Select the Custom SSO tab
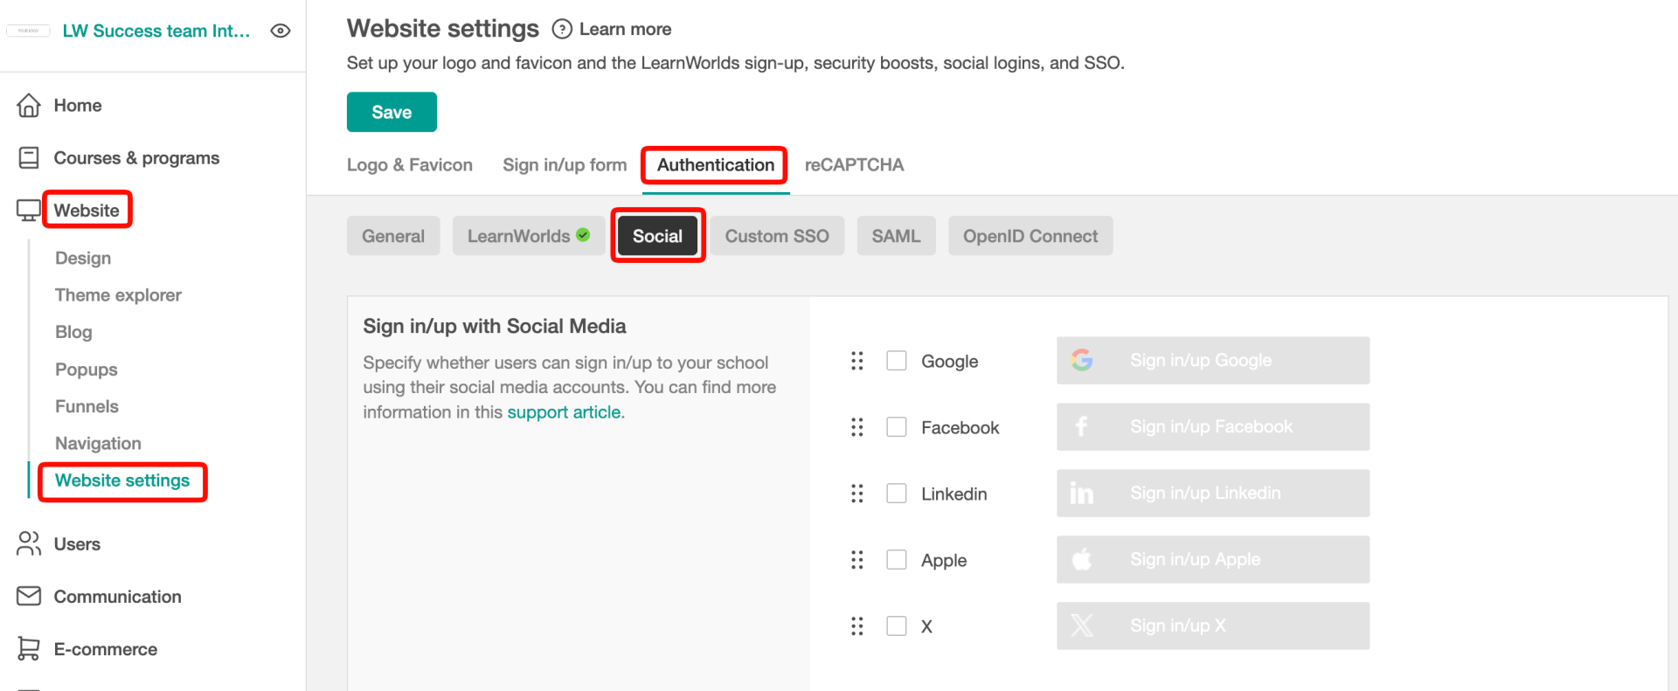 click(777, 237)
